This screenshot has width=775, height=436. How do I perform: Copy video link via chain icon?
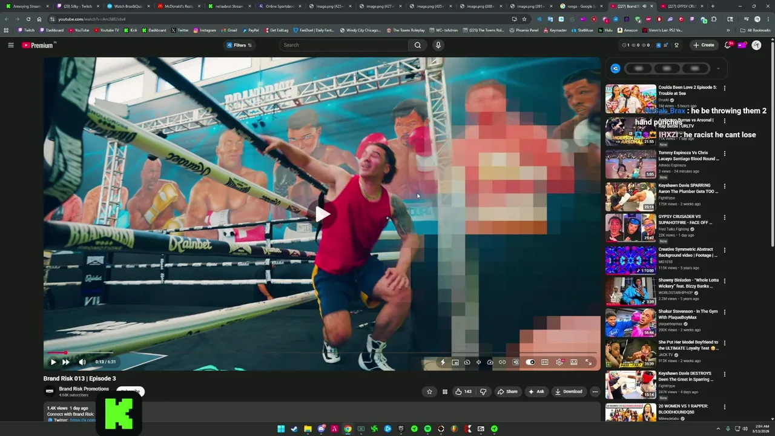(x=502, y=362)
